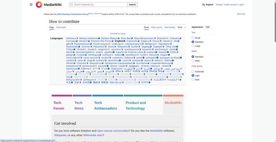This screenshot has height=142, width=276.
Task: Select Small text size option
Action: (193, 38)
